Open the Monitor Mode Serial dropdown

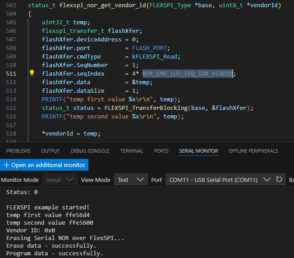pyautogui.click(x=60, y=180)
